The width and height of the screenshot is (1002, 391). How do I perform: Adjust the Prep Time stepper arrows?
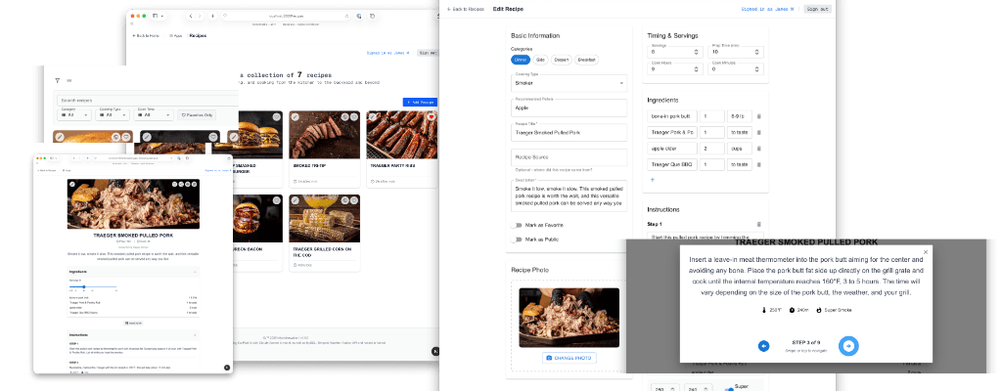point(757,53)
